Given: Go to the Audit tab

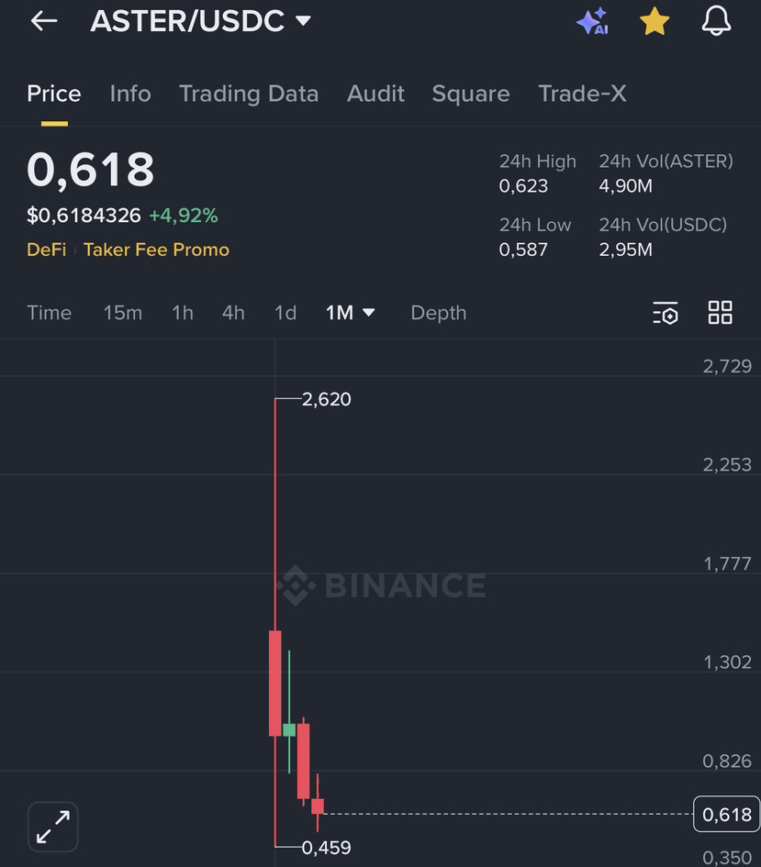Looking at the screenshot, I should pyautogui.click(x=375, y=94).
